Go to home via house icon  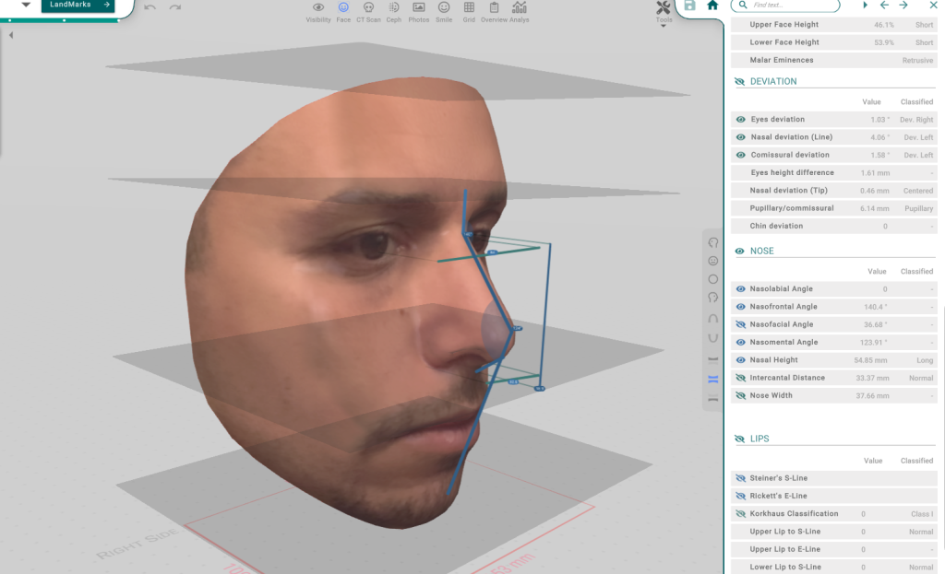pos(712,6)
